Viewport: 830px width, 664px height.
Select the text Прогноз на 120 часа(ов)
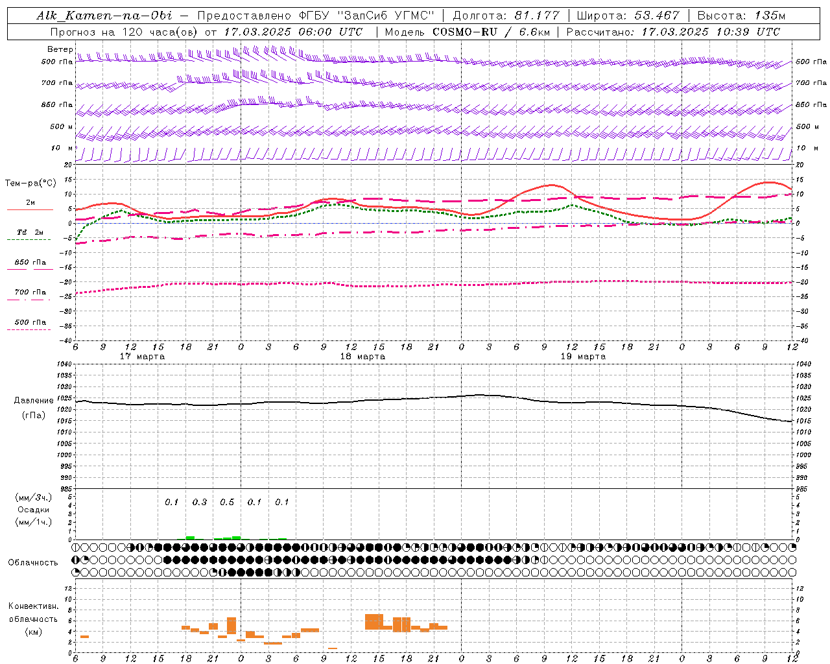[x=124, y=32]
